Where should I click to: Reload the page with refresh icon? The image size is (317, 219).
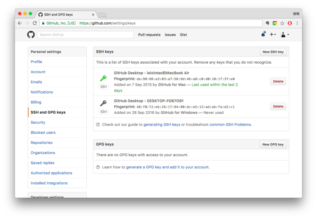coord(35,23)
